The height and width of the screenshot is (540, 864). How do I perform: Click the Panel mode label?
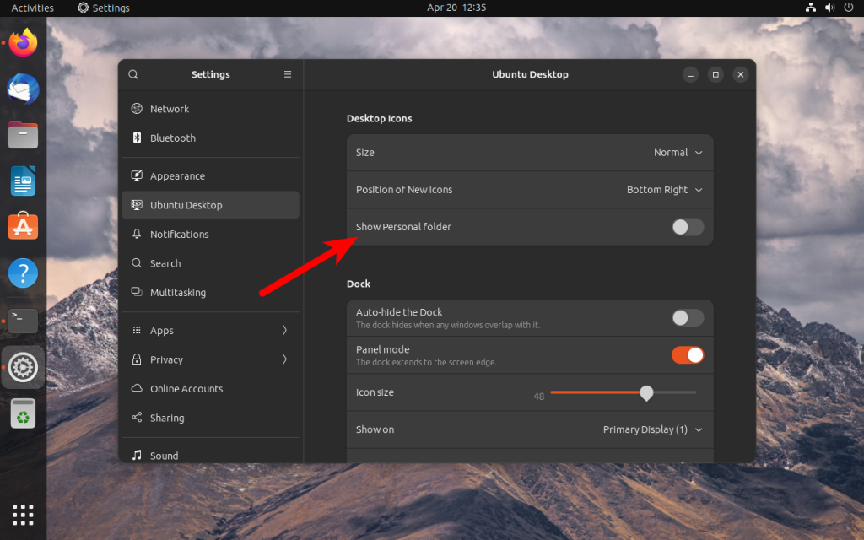coord(382,349)
